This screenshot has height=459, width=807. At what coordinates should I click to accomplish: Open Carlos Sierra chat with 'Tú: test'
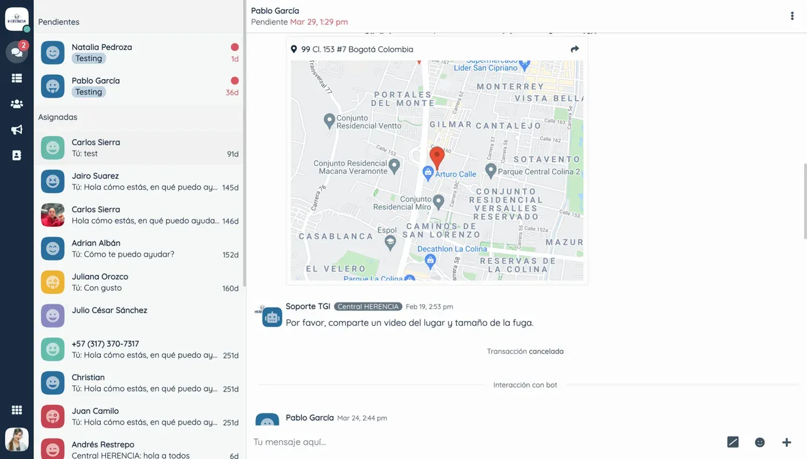coord(139,148)
